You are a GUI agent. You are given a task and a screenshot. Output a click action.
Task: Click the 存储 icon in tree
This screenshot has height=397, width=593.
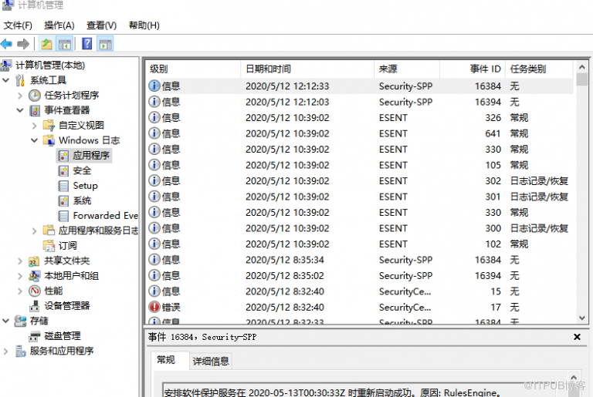point(20,321)
